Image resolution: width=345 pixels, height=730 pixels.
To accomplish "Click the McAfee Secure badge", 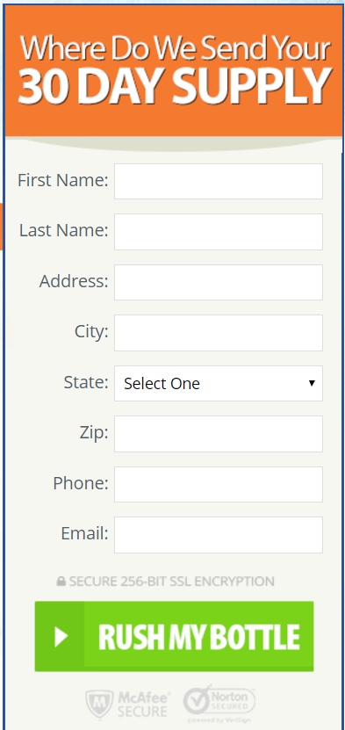I will click(x=126, y=704).
